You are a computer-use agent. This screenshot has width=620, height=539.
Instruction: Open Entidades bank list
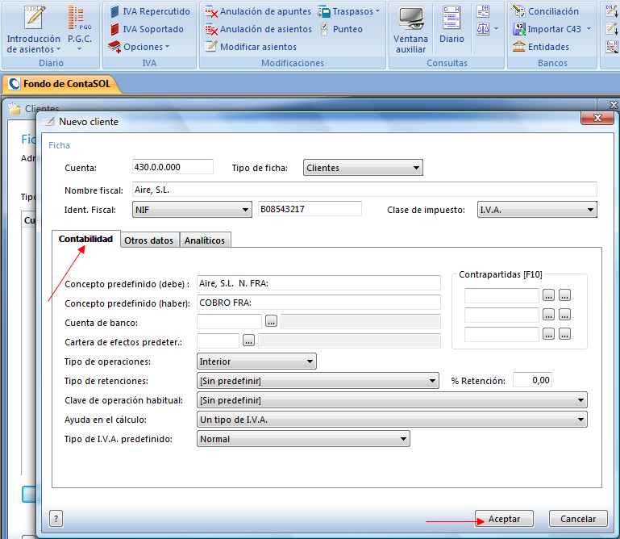[541, 47]
